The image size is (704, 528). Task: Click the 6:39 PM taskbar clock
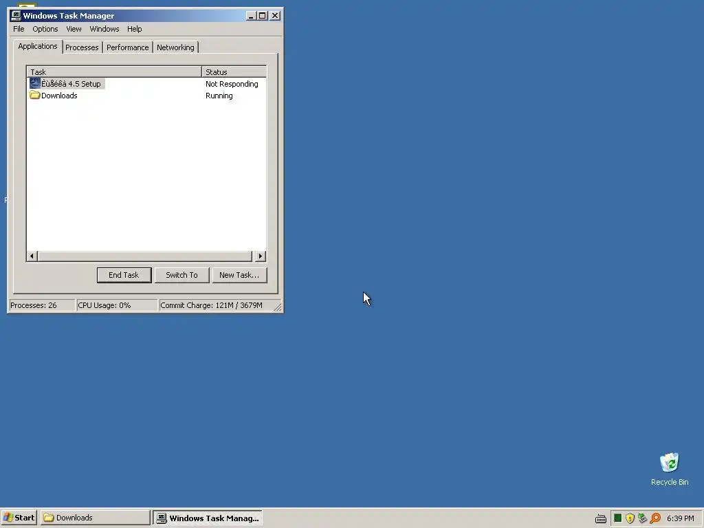coord(680,518)
